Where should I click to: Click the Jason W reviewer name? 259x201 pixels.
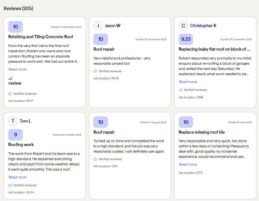(113, 25)
